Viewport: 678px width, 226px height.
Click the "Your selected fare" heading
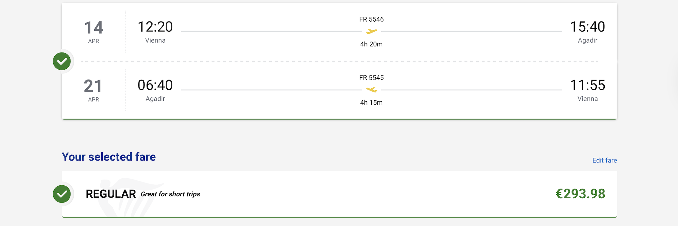[109, 157]
